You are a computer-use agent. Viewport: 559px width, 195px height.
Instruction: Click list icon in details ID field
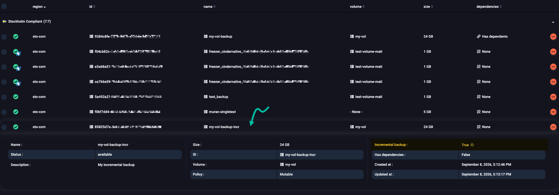tap(282, 155)
